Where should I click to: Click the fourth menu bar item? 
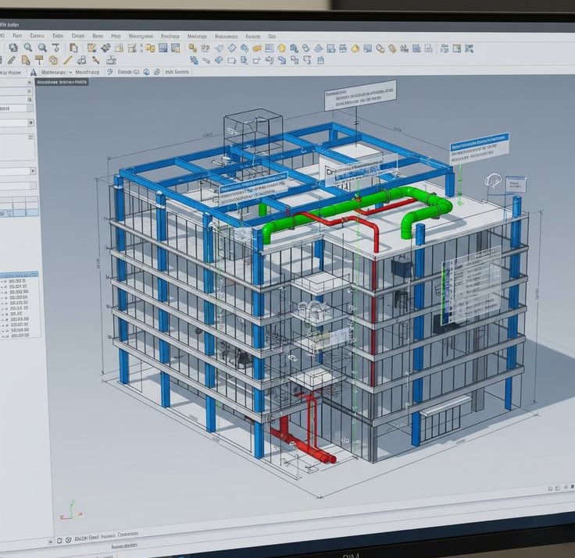point(58,36)
